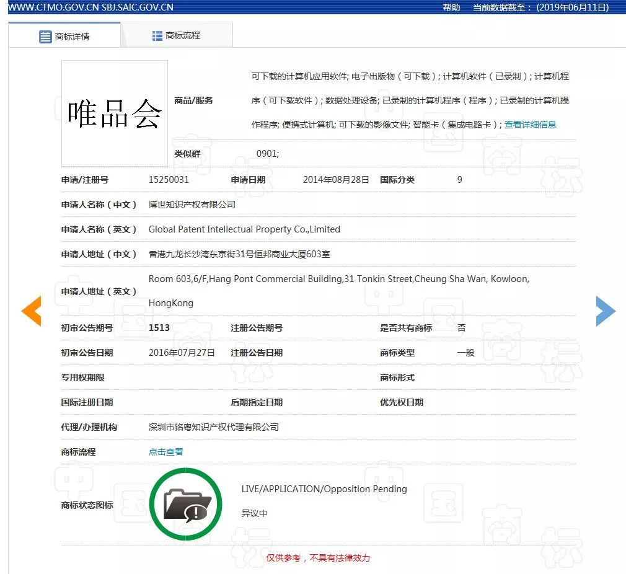Open the 商标详情 tab
626x574 pixels.
point(64,37)
